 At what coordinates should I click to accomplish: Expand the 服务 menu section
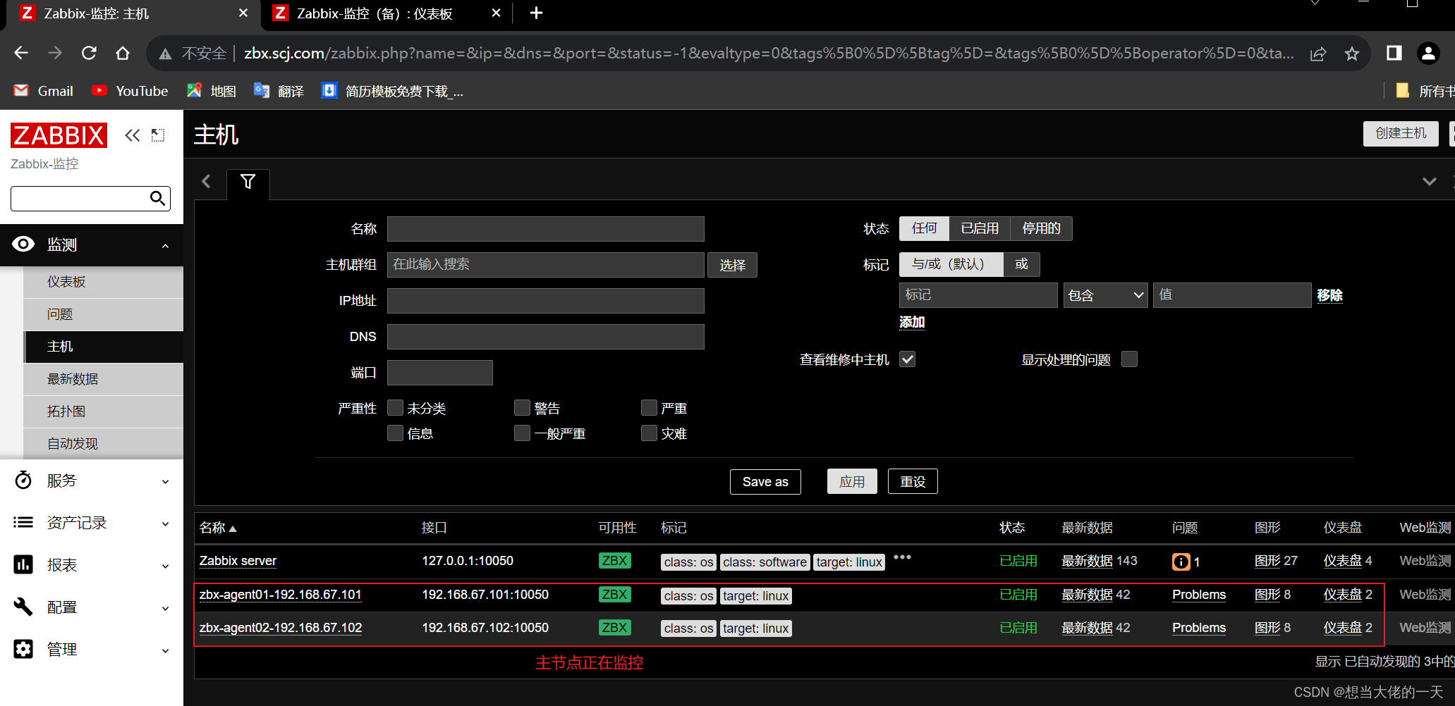tap(92, 481)
